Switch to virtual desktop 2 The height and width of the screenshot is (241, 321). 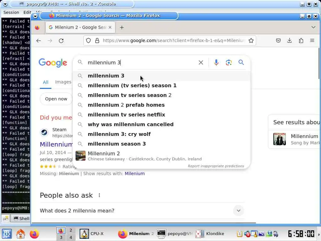click(71, 230)
